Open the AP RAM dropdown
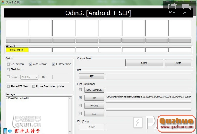197x134 pixels. tap(29, 77)
